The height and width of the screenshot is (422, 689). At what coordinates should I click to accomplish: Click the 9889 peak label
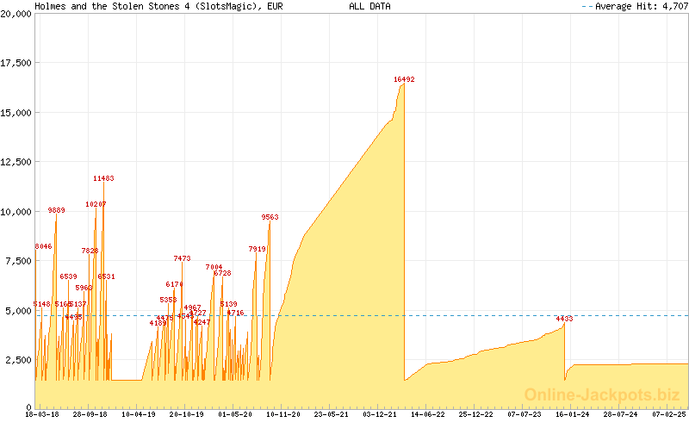coord(56,210)
